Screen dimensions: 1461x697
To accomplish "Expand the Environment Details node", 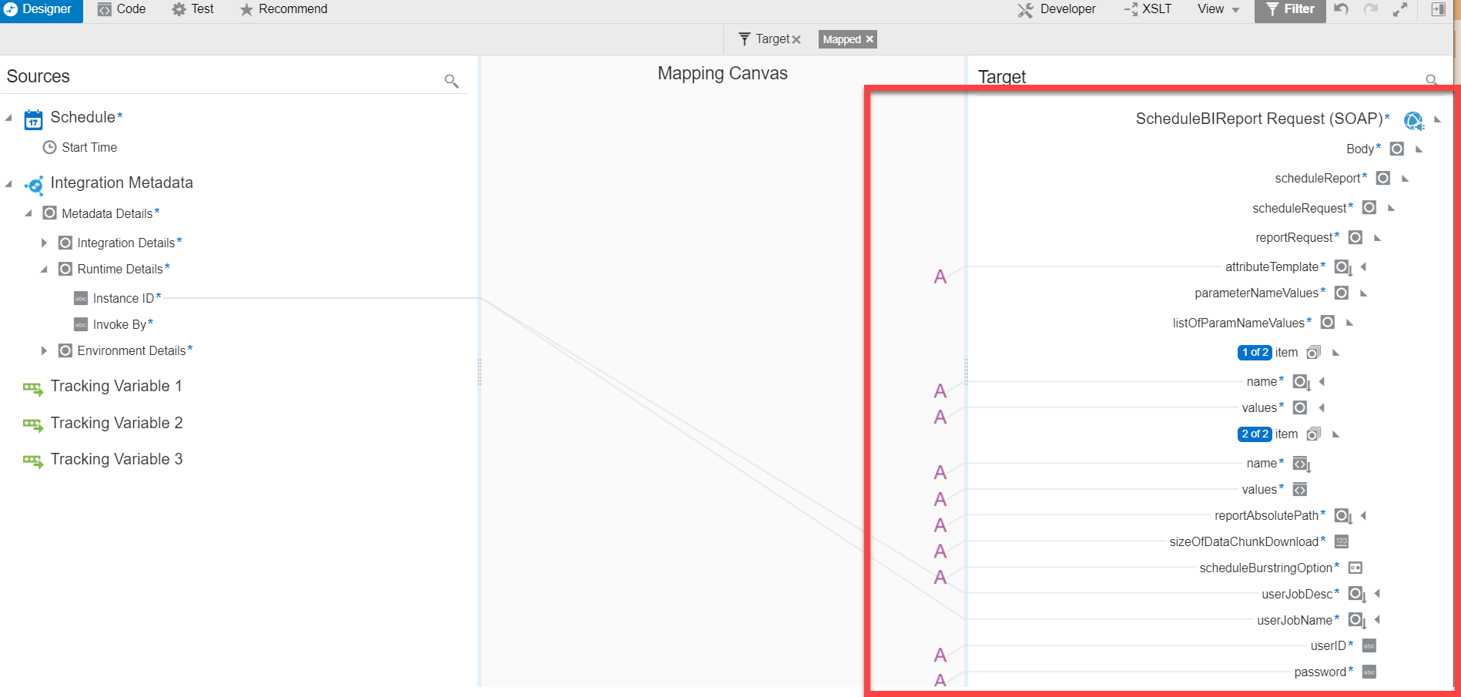I will [44, 350].
